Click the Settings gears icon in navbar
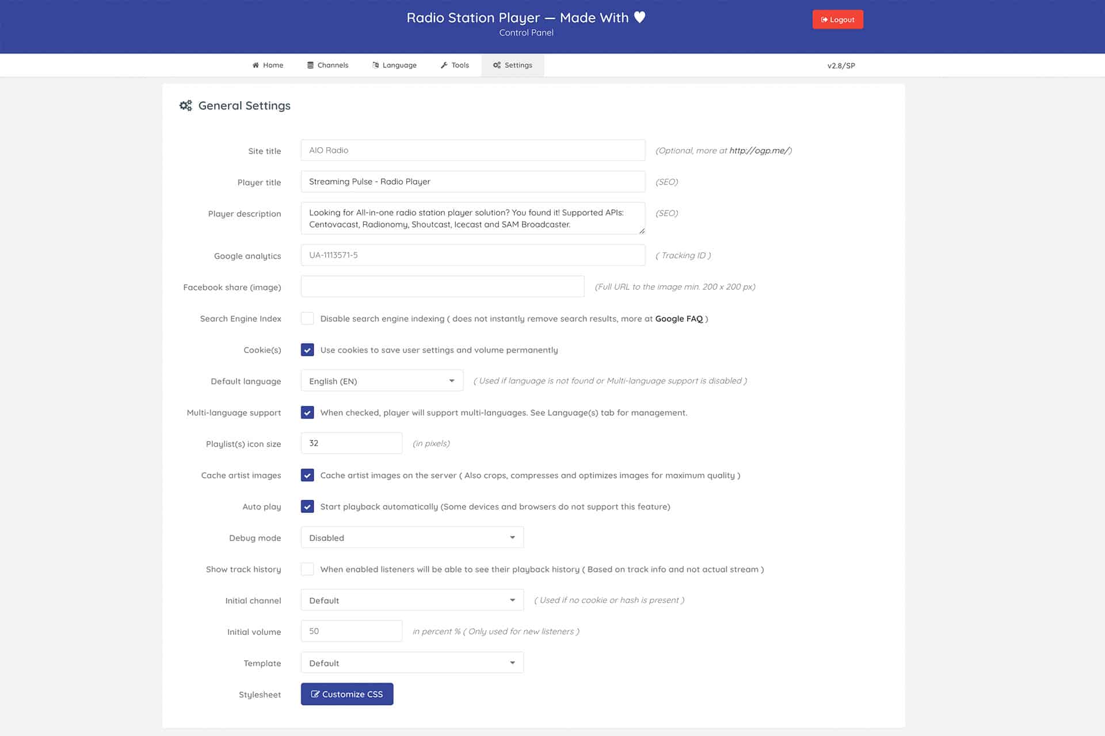This screenshot has width=1105, height=736. [x=497, y=65]
